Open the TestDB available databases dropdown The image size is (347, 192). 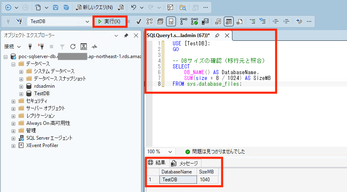87,21
